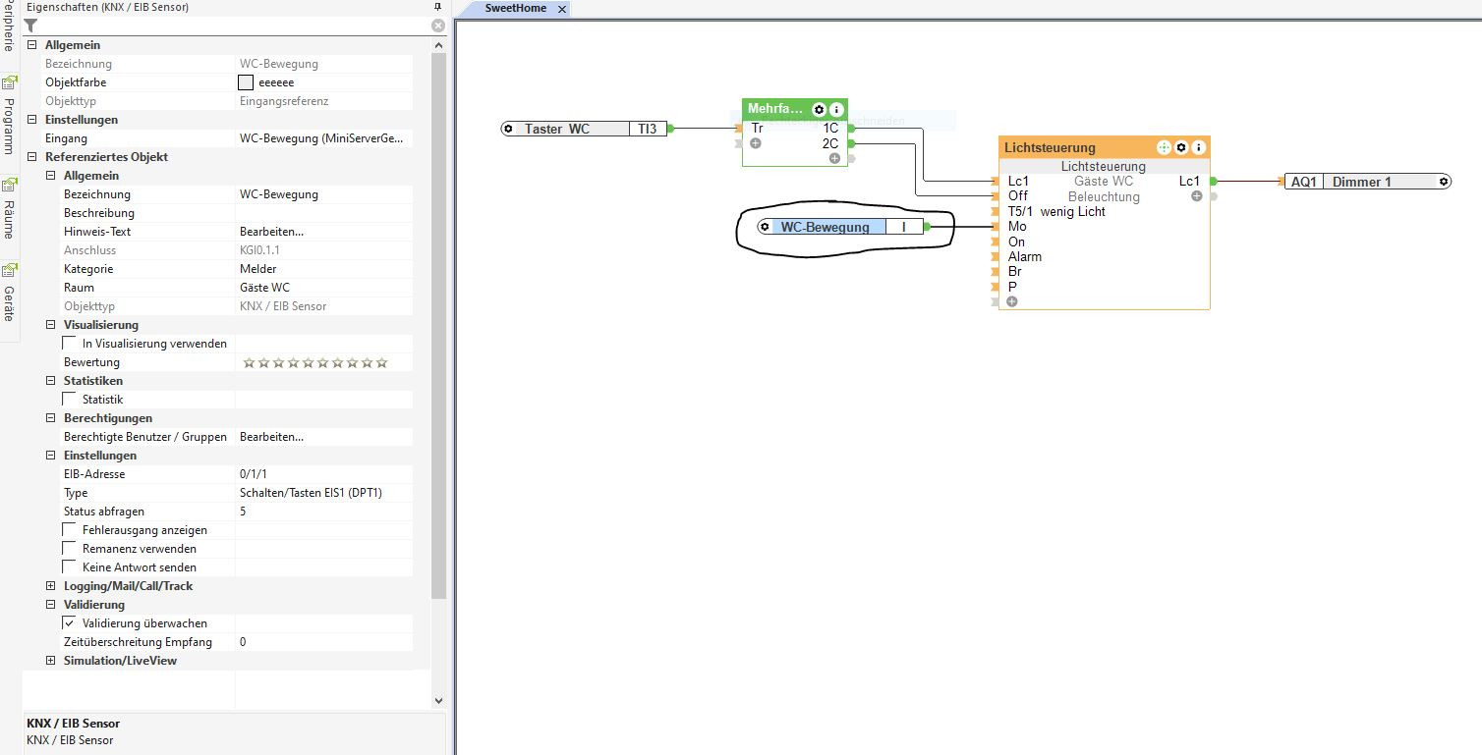Click green move handle icon on Lichtsteuerung block
This screenshot has height=755, width=1482.
click(1164, 147)
